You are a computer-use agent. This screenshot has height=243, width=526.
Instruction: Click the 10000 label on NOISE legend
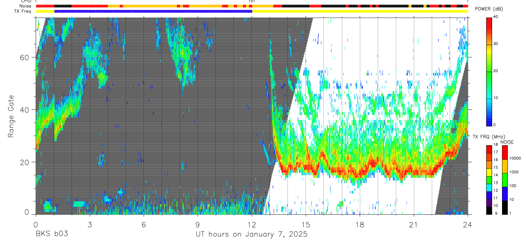tap(515, 158)
